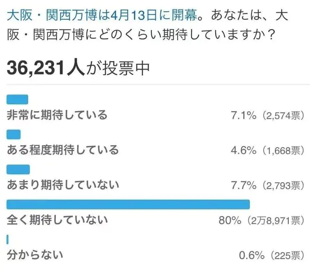This screenshot has width=310, height=271.
Task: Click the 4.6% (1,668票) result
Action: click(x=268, y=150)
